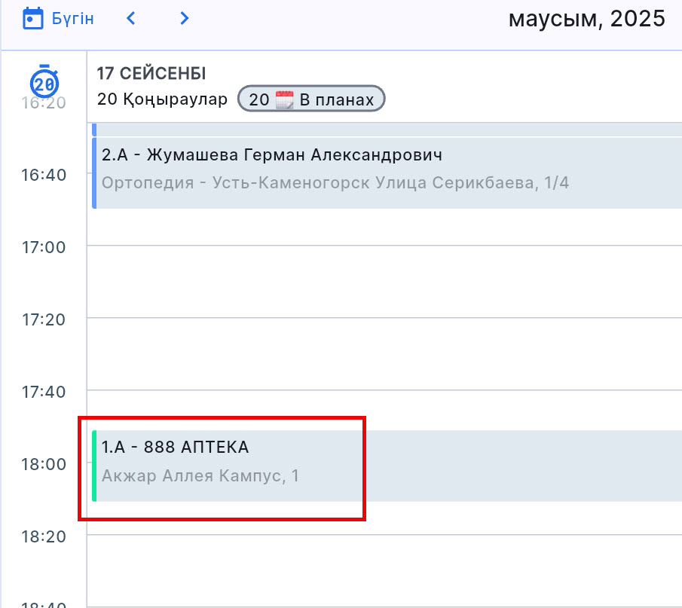Viewport: 682px width, 608px height.
Task: Click the stopwatch icon showing 20
Action: [x=44, y=81]
